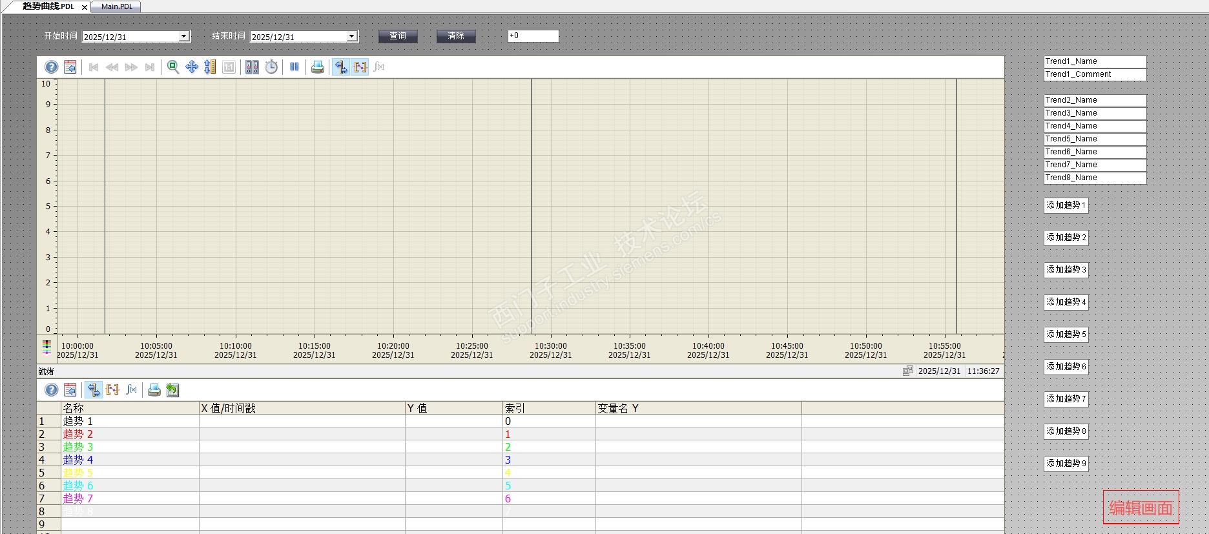1209x534 pixels.
Task: Click the 添加趋势 3 button
Action: click(x=1066, y=270)
